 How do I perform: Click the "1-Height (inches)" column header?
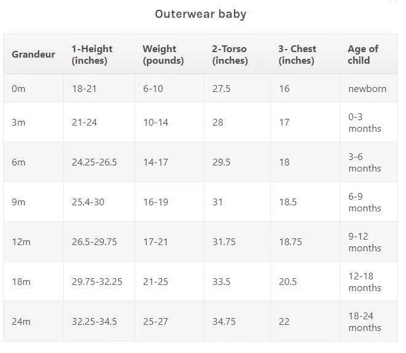[x=92, y=55]
